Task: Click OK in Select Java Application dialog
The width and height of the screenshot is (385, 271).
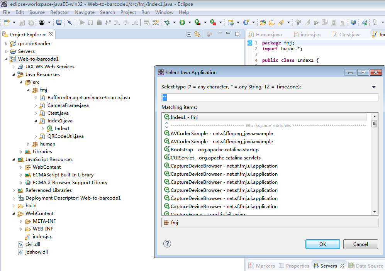Action: pyautogui.click(x=322, y=244)
